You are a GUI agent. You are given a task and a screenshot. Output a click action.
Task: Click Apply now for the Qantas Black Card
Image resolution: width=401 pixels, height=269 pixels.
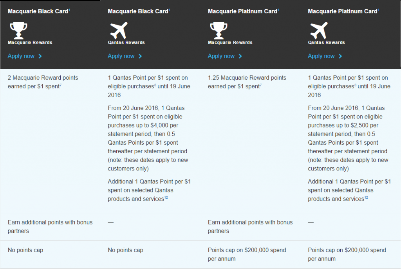120,56
